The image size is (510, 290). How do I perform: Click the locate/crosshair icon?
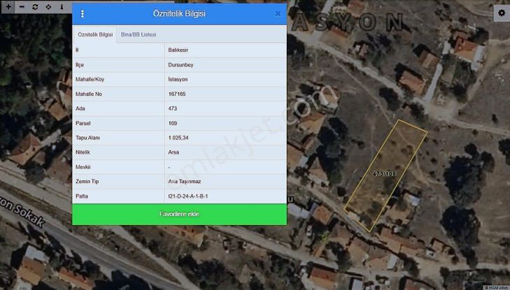tap(48, 6)
